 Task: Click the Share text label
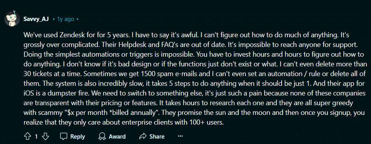pos(157,137)
